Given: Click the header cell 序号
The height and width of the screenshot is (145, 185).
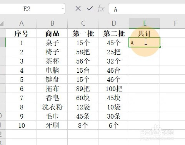Looking at the screenshot, I should (22, 33).
